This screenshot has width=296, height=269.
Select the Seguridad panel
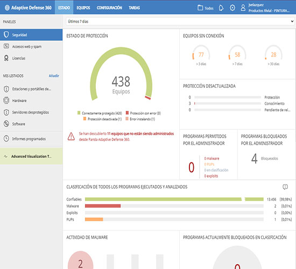coord(31,35)
